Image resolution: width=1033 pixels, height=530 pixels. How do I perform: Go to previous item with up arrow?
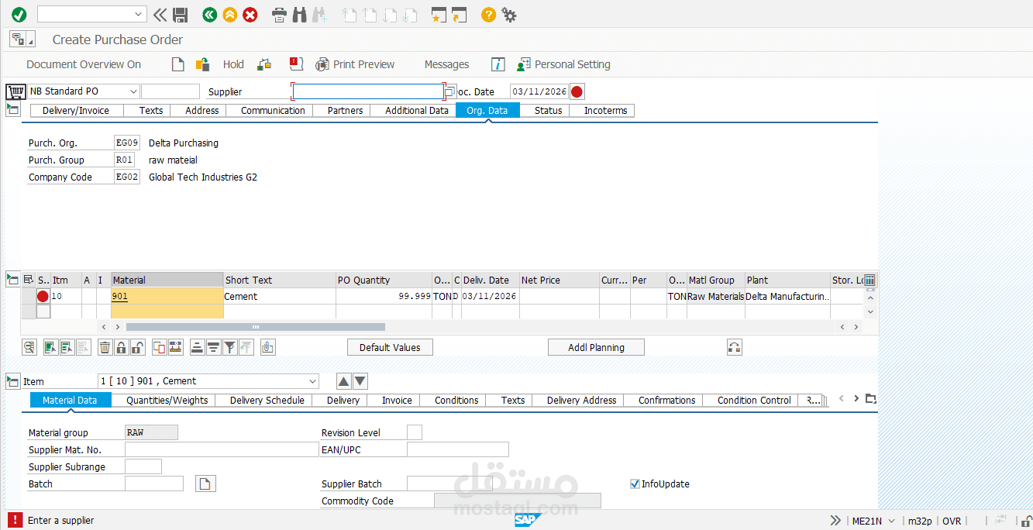click(344, 381)
